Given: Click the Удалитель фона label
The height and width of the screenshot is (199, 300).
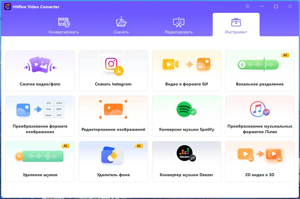Looking at the screenshot, I should click(113, 175).
